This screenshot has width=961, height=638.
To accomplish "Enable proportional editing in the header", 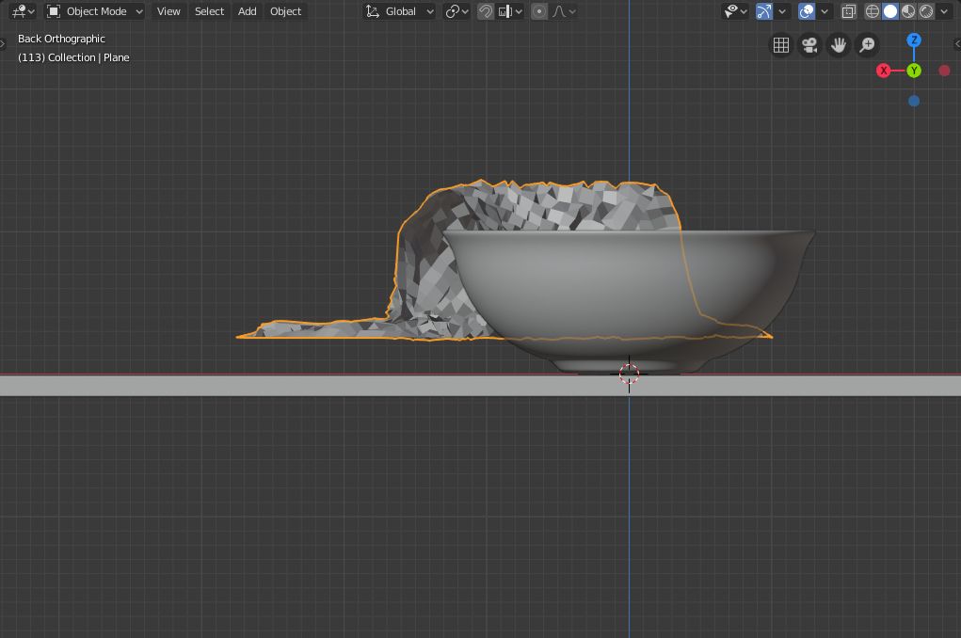I will pos(539,11).
